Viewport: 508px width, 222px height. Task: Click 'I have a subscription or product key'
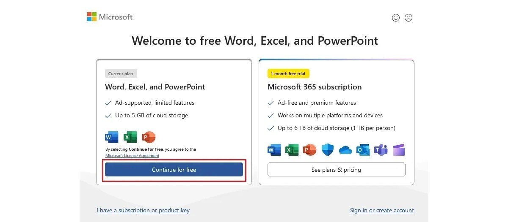point(143,210)
